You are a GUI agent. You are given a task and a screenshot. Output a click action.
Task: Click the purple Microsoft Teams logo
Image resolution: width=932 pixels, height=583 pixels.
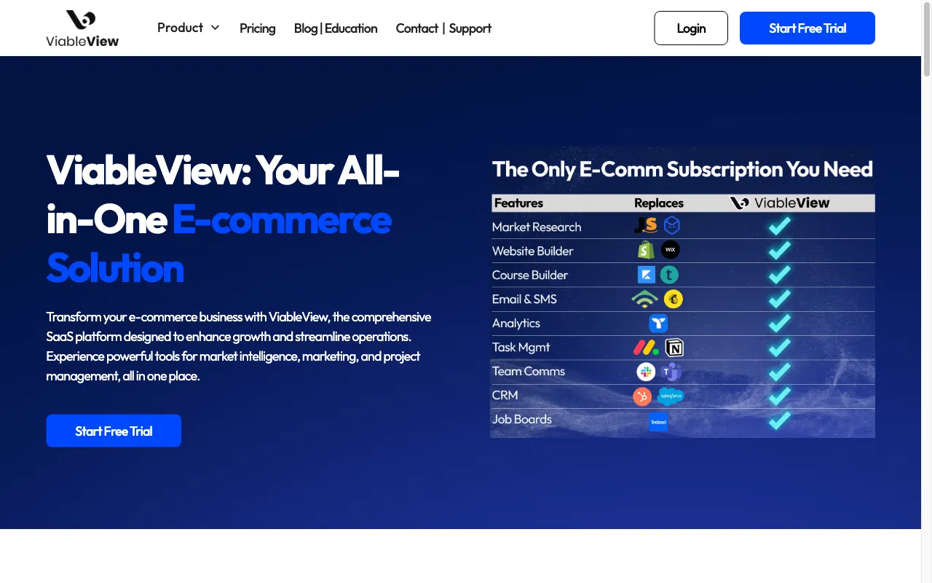tap(671, 372)
